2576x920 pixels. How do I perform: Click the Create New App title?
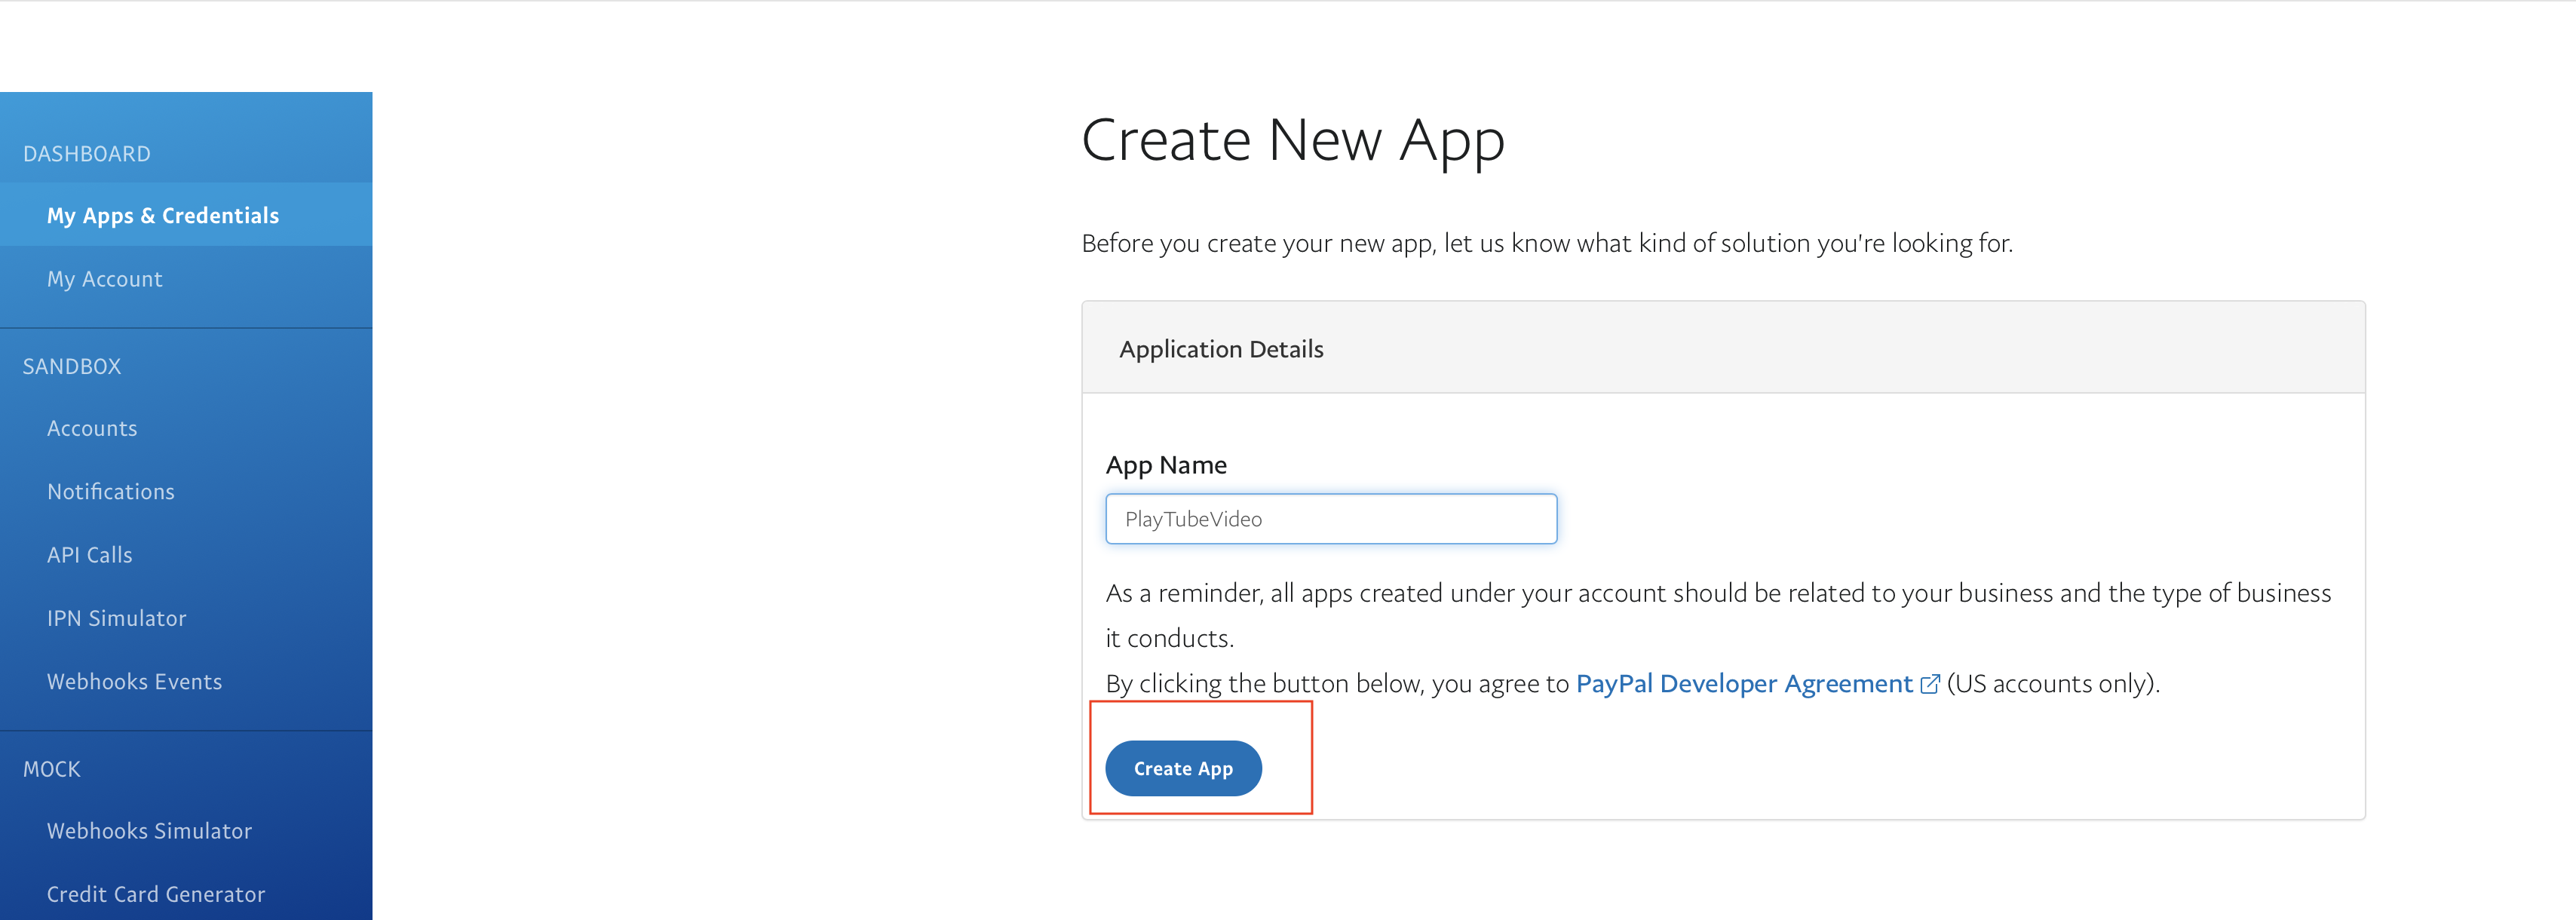point(1293,140)
